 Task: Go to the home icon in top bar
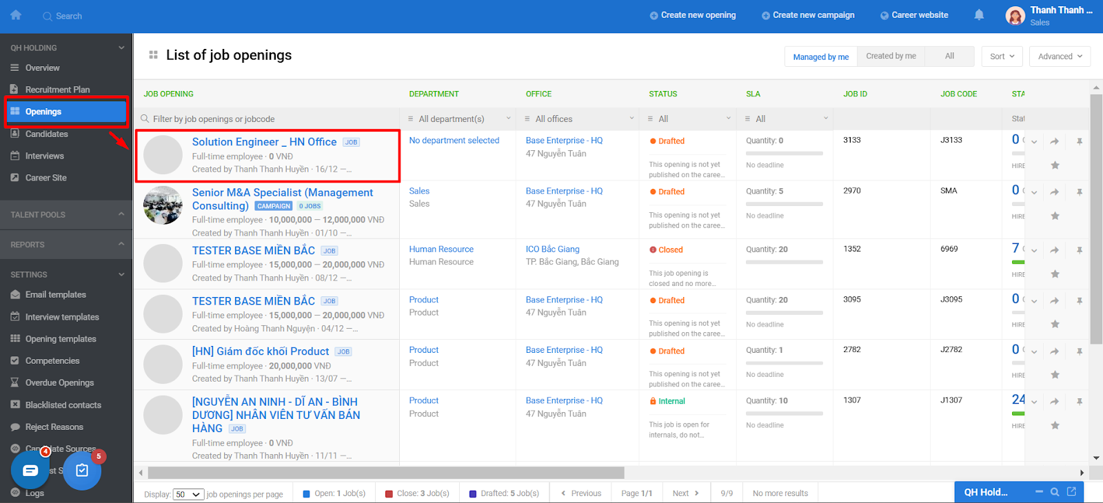pyautogui.click(x=16, y=15)
